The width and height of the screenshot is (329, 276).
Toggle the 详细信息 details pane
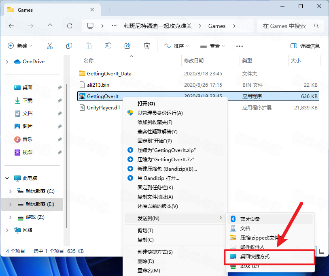click(x=305, y=46)
